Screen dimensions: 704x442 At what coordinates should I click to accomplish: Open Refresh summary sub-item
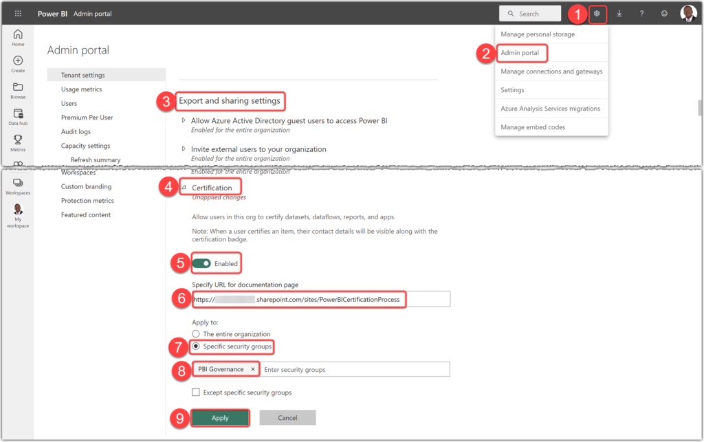point(95,159)
